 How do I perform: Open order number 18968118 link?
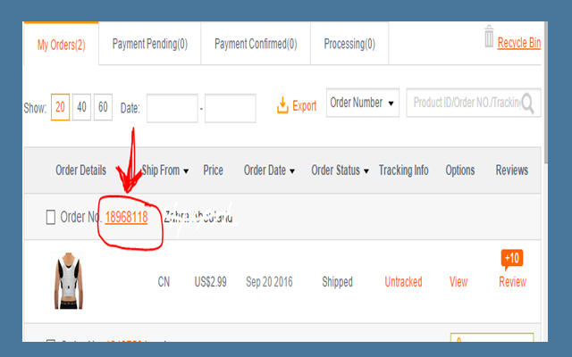click(x=126, y=217)
